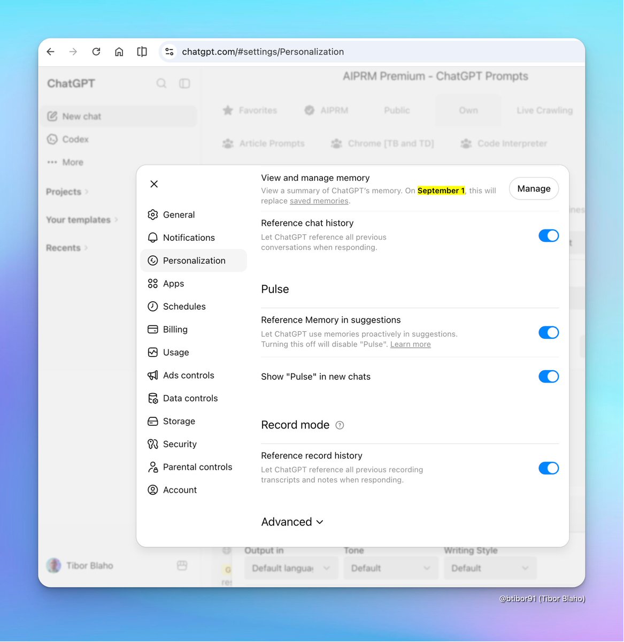
Task: Open the browser home icon
Action: click(119, 51)
